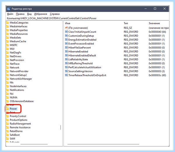Screen dimensions: 175x152
Task: Select the NetworkSetup2 key
Action: pyautogui.click(x=18, y=75)
